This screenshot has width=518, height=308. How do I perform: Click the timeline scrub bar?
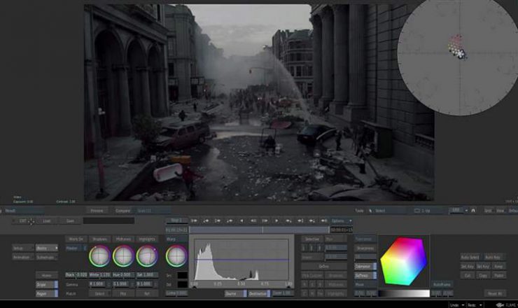[259, 230]
